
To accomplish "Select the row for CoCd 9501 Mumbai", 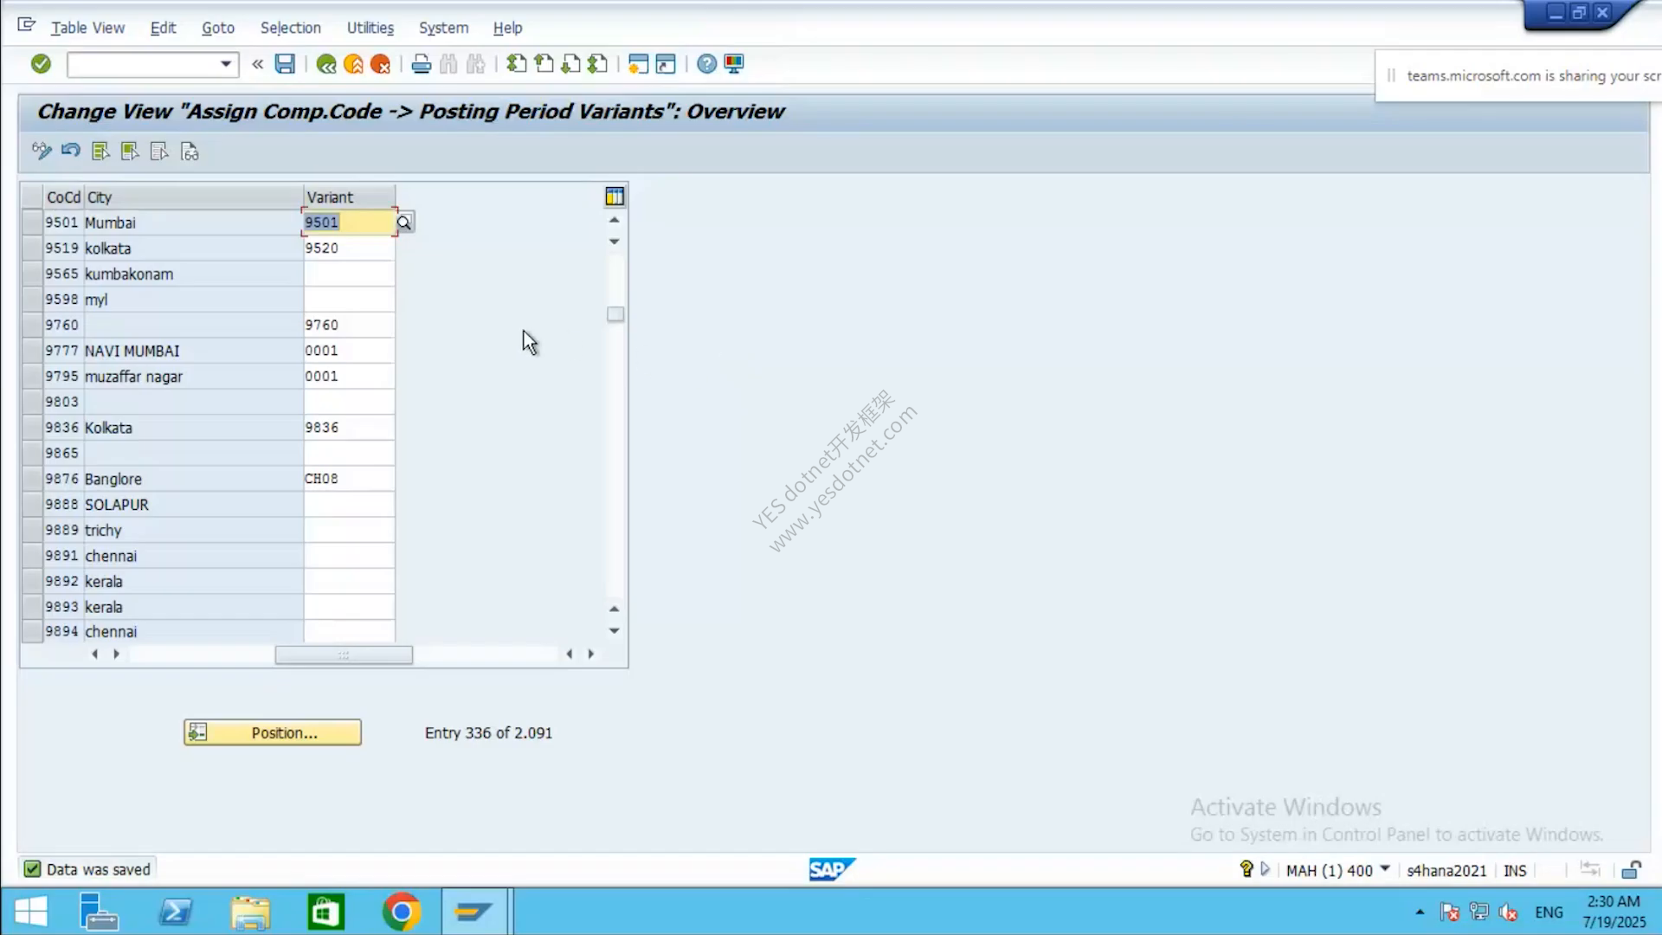I will click(32, 222).
